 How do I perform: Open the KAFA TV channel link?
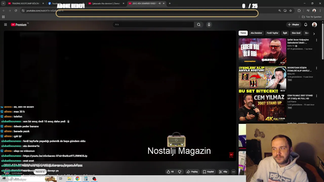point(291,46)
